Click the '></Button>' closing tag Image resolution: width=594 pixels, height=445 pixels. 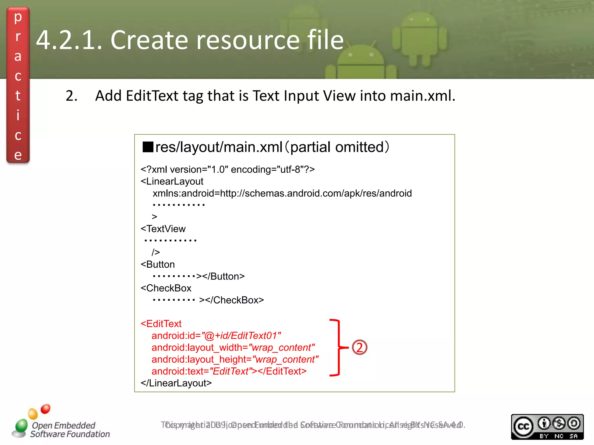pyautogui.click(x=220, y=276)
